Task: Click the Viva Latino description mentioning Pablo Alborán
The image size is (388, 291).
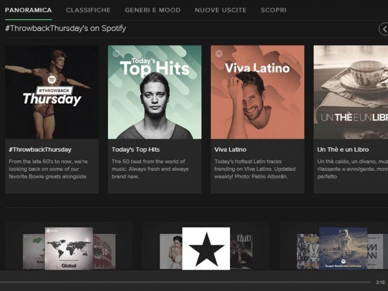Action: (x=255, y=169)
